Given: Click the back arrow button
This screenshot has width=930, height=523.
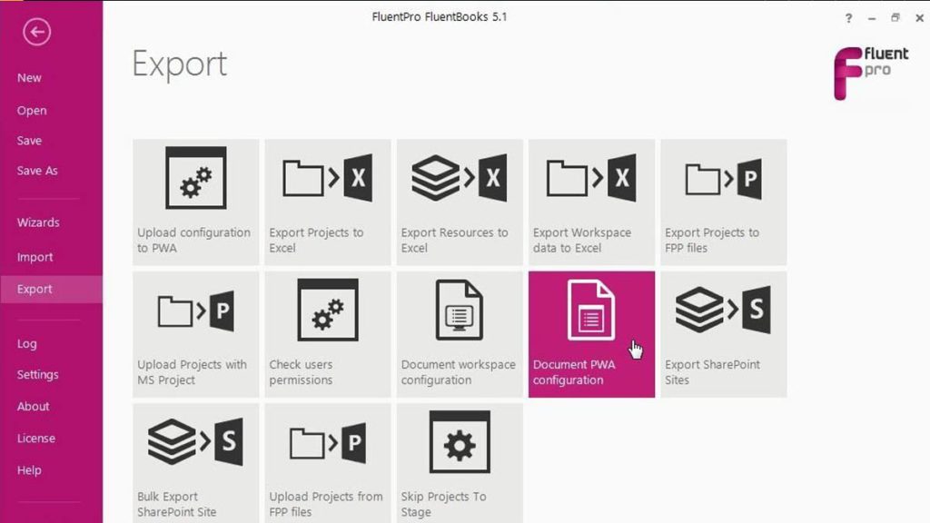Looking at the screenshot, I should 36,33.
